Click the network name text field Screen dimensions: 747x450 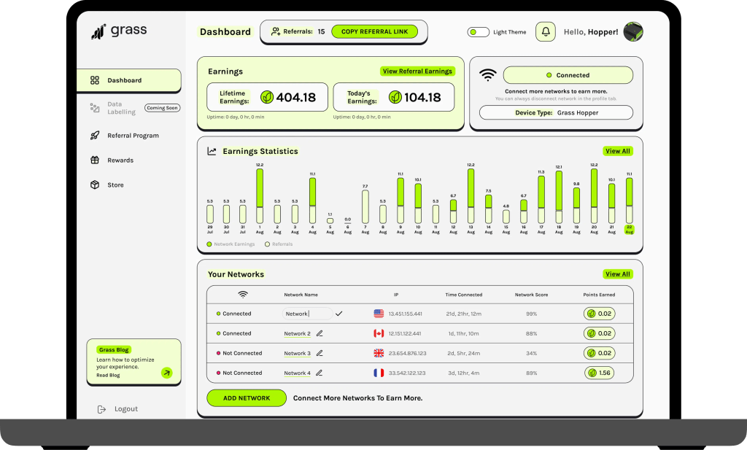point(306,314)
